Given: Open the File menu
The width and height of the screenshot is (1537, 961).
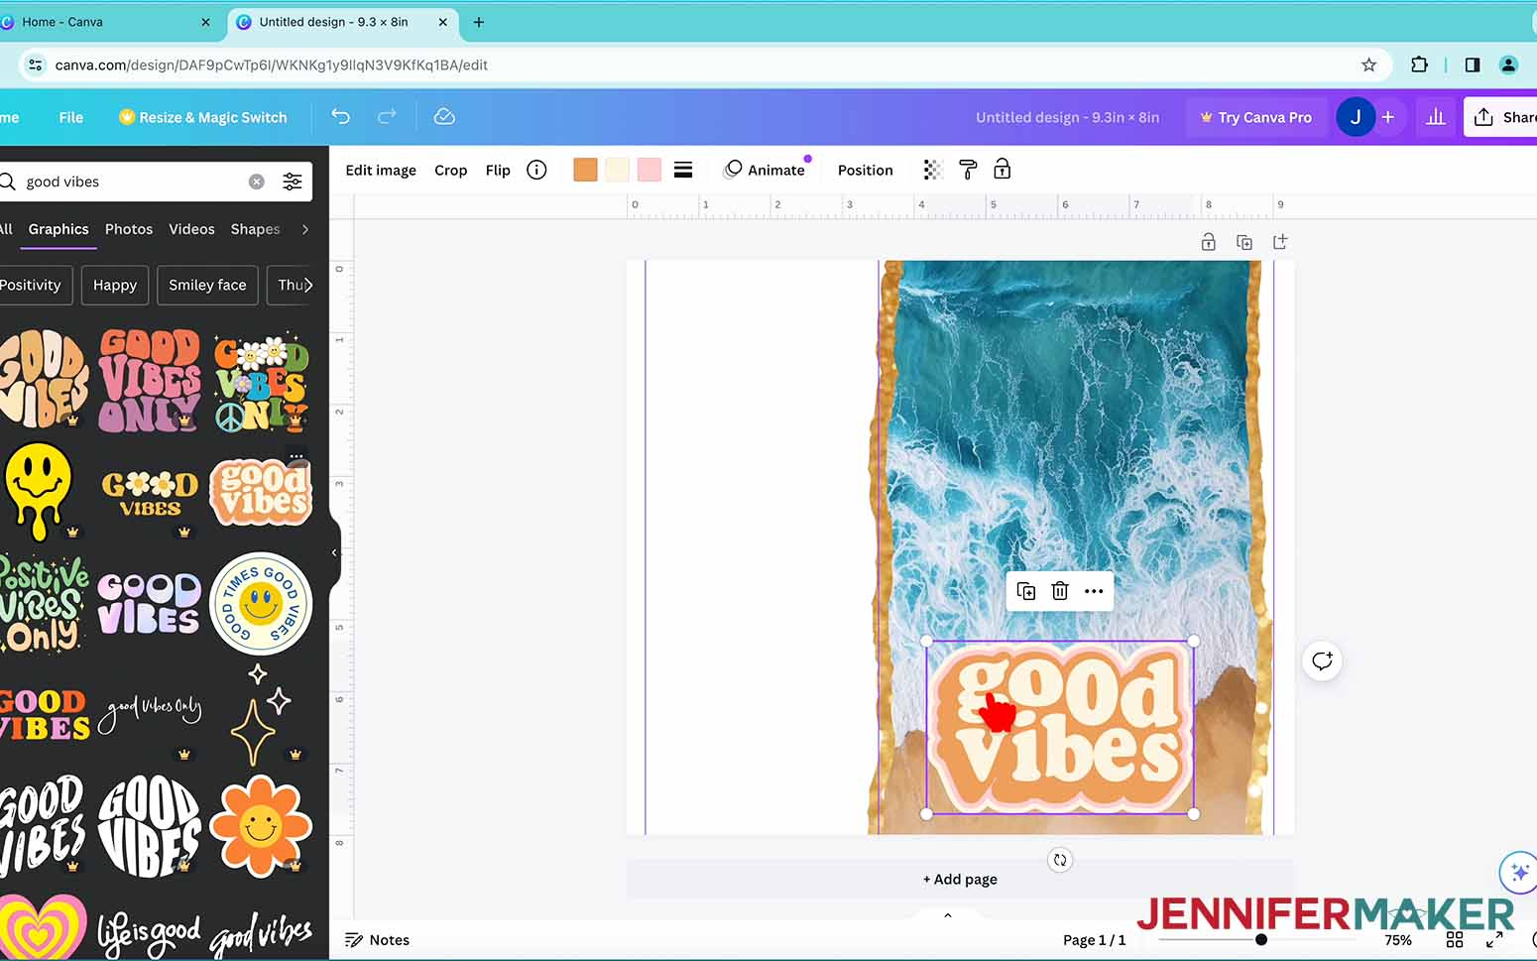Looking at the screenshot, I should point(71,117).
